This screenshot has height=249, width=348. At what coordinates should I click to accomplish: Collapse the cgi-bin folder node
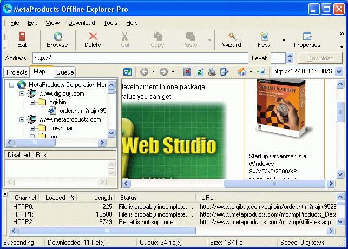[32, 102]
